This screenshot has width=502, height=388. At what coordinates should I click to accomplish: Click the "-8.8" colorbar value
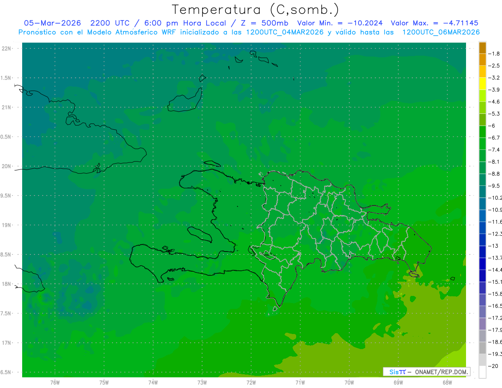click(494, 174)
